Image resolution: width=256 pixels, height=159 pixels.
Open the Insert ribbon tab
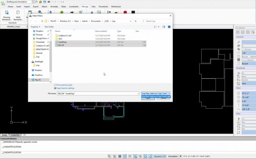coord(19,6)
